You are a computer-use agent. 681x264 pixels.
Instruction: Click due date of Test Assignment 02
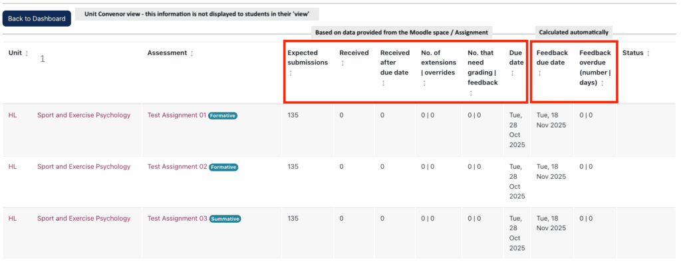click(x=517, y=181)
